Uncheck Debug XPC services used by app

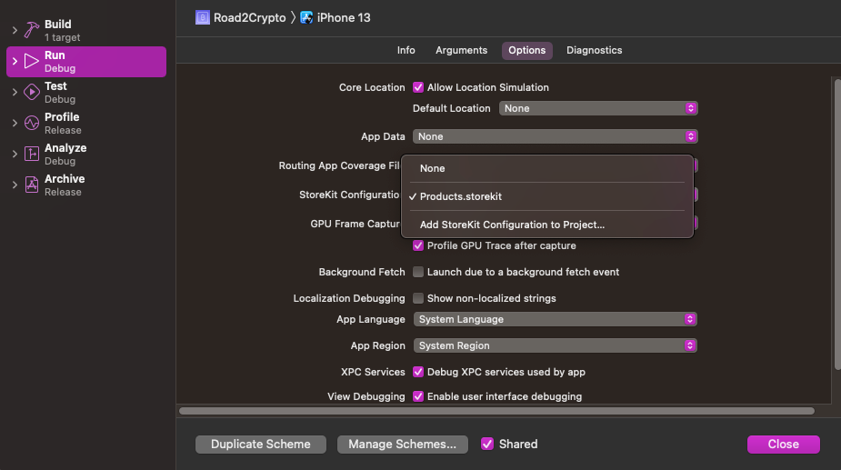tap(418, 372)
